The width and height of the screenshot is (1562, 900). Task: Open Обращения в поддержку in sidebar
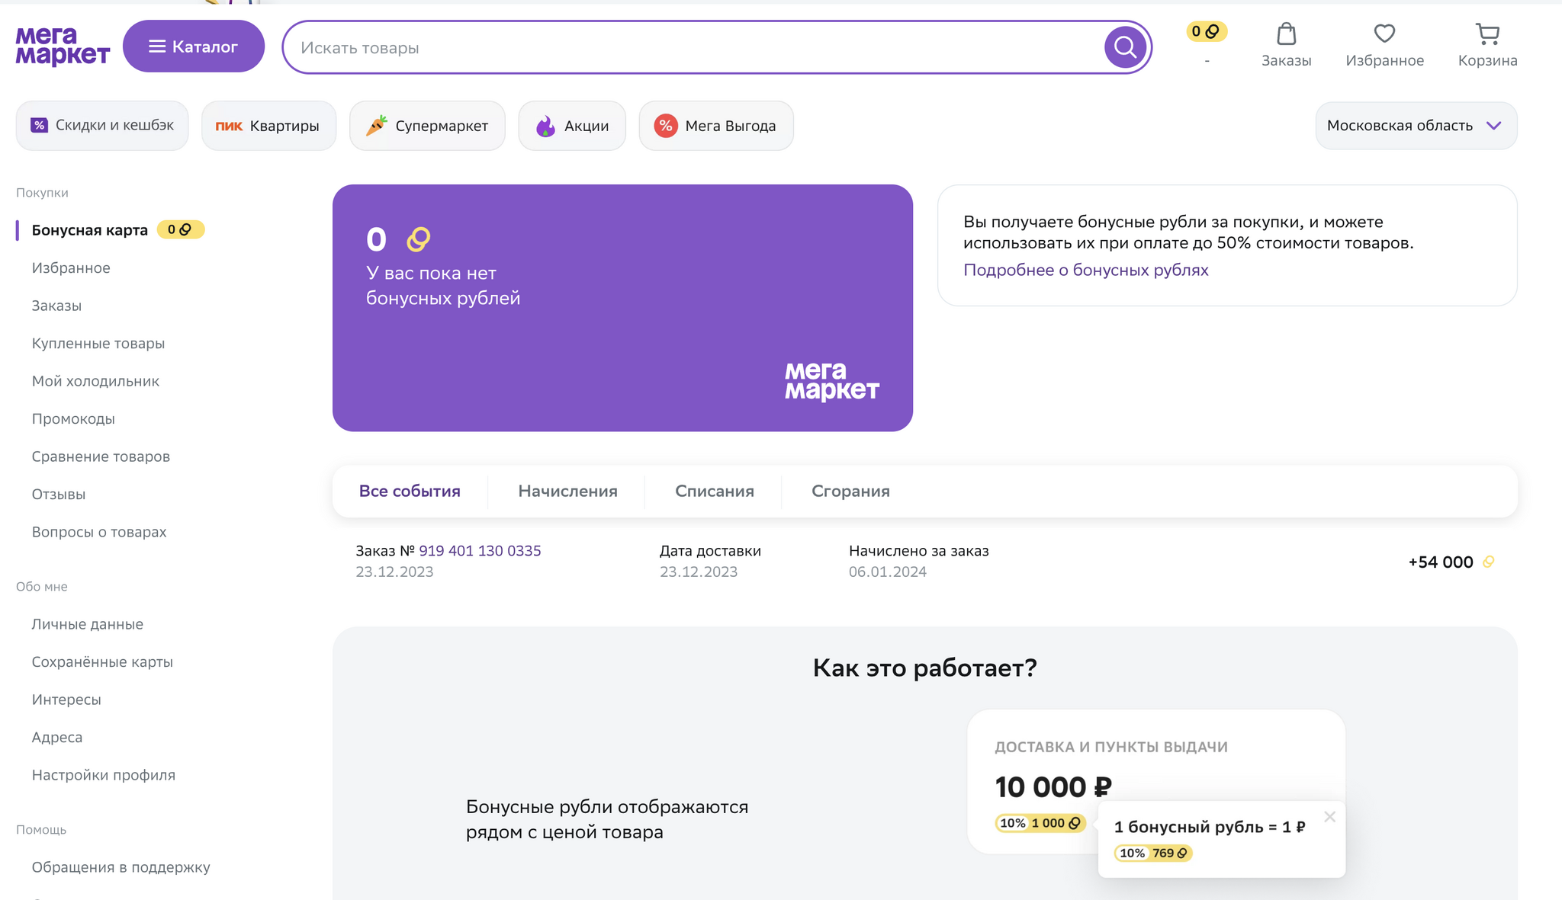click(121, 867)
